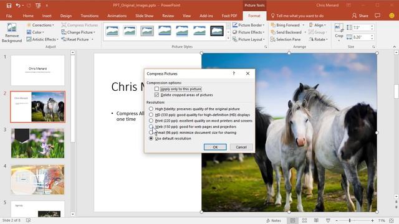Select Print (220 ppi) resolution option

[151, 121]
